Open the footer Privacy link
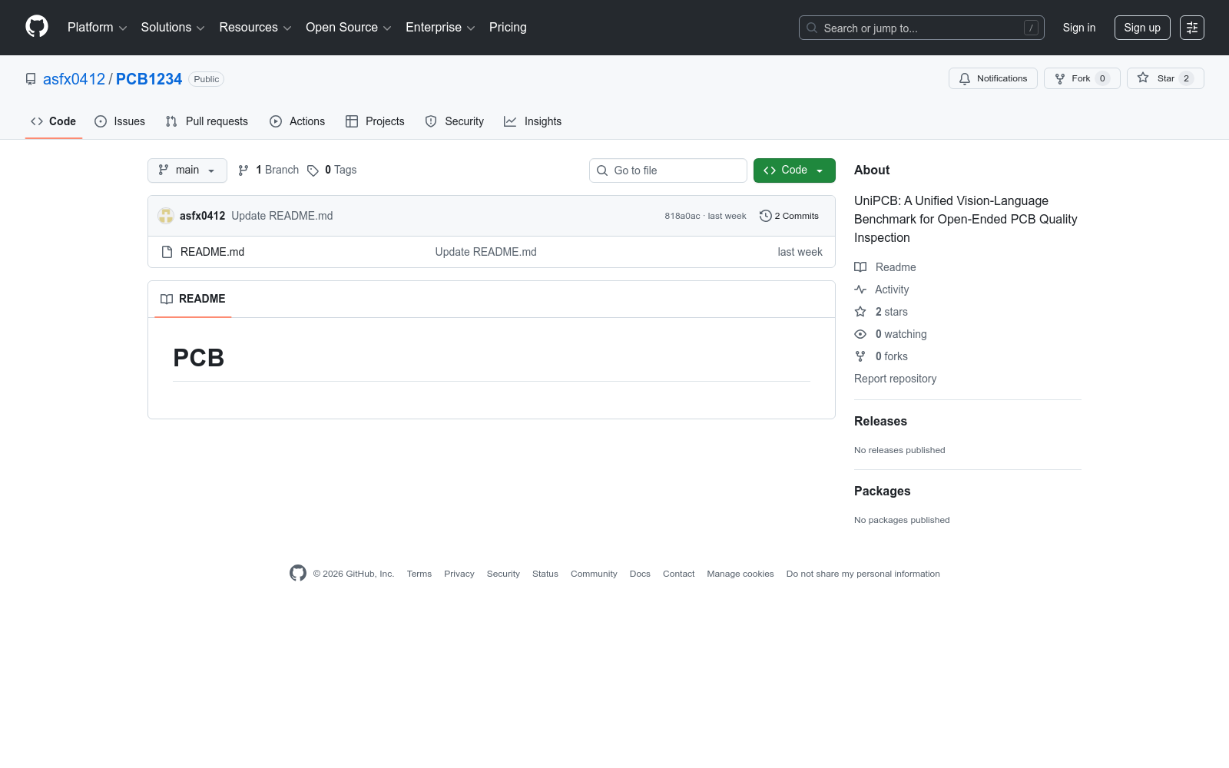1229x768 pixels. click(459, 574)
